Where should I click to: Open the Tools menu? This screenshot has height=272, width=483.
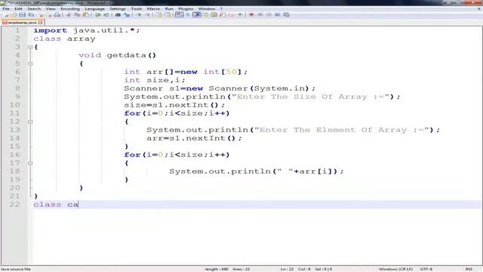137,8
